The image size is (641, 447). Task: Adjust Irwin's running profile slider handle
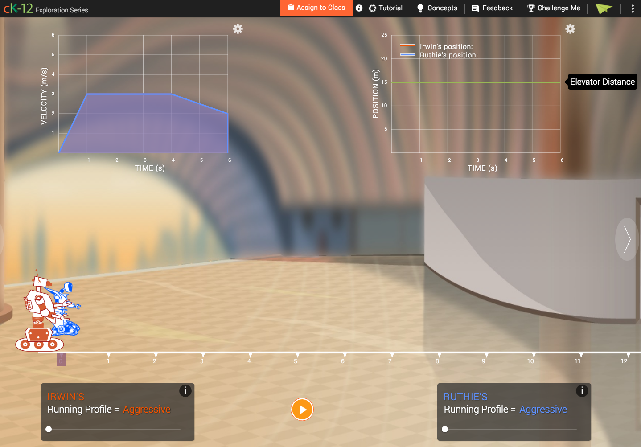(49, 429)
